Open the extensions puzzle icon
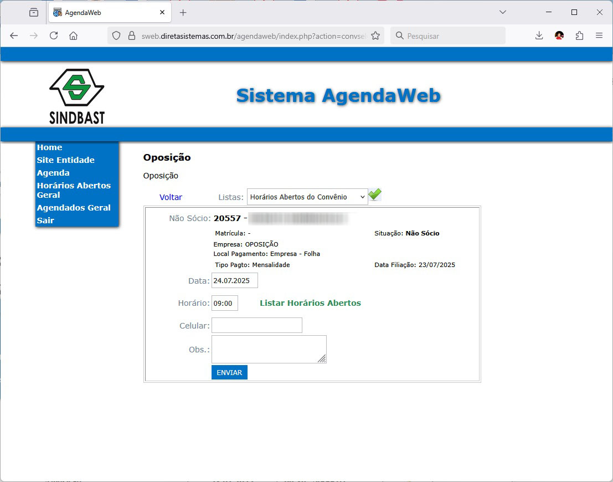This screenshot has height=482, width=613. point(579,36)
